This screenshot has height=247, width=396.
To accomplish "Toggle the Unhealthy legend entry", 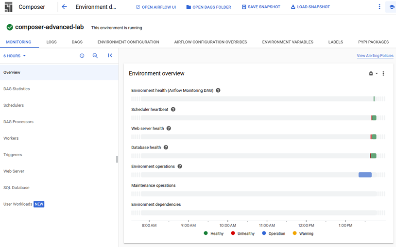I will tap(242, 233).
